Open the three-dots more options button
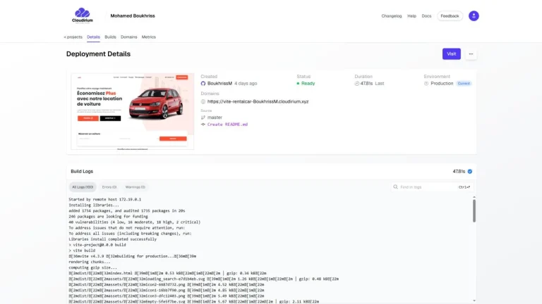 pyautogui.click(x=471, y=53)
